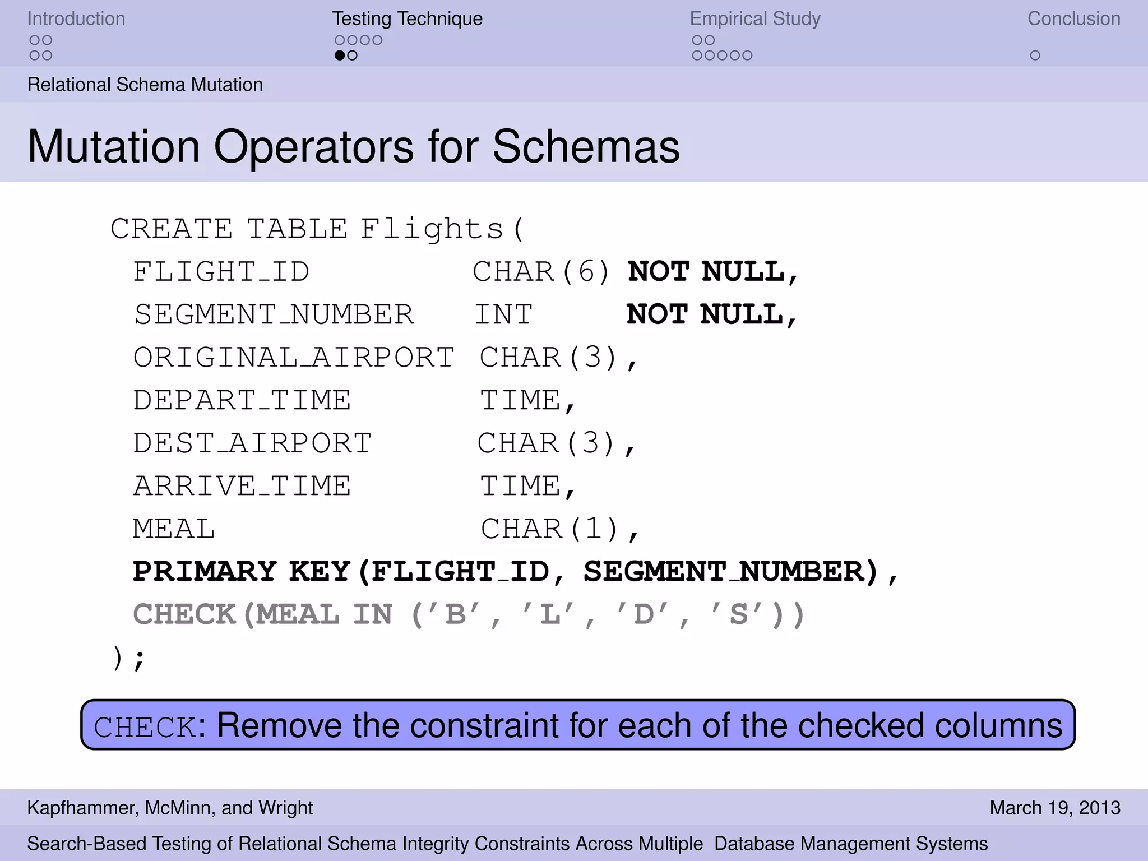Click the FLIGHT_ID column name
1148x861 pixels.
coord(221,272)
